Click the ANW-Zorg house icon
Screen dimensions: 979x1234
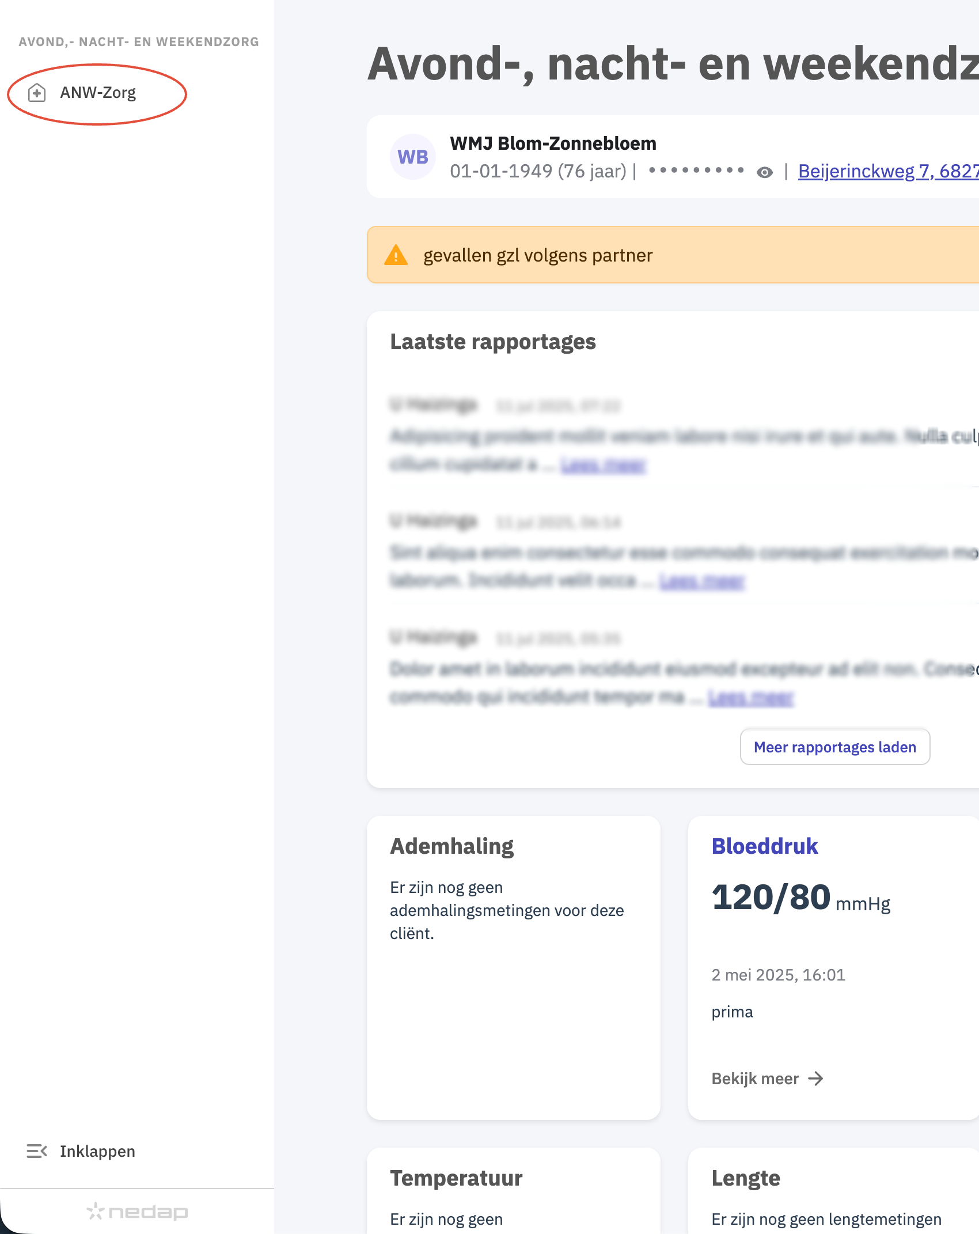(37, 93)
